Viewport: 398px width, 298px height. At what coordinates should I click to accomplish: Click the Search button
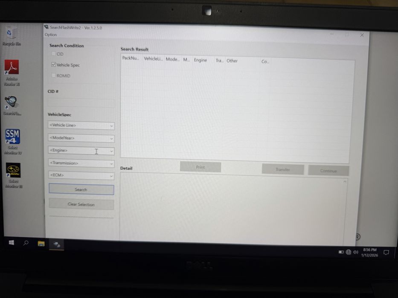tap(81, 189)
